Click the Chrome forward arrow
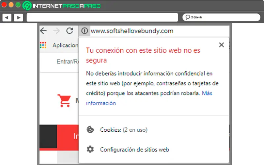This screenshot has width=264, height=165. tap(56, 31)
